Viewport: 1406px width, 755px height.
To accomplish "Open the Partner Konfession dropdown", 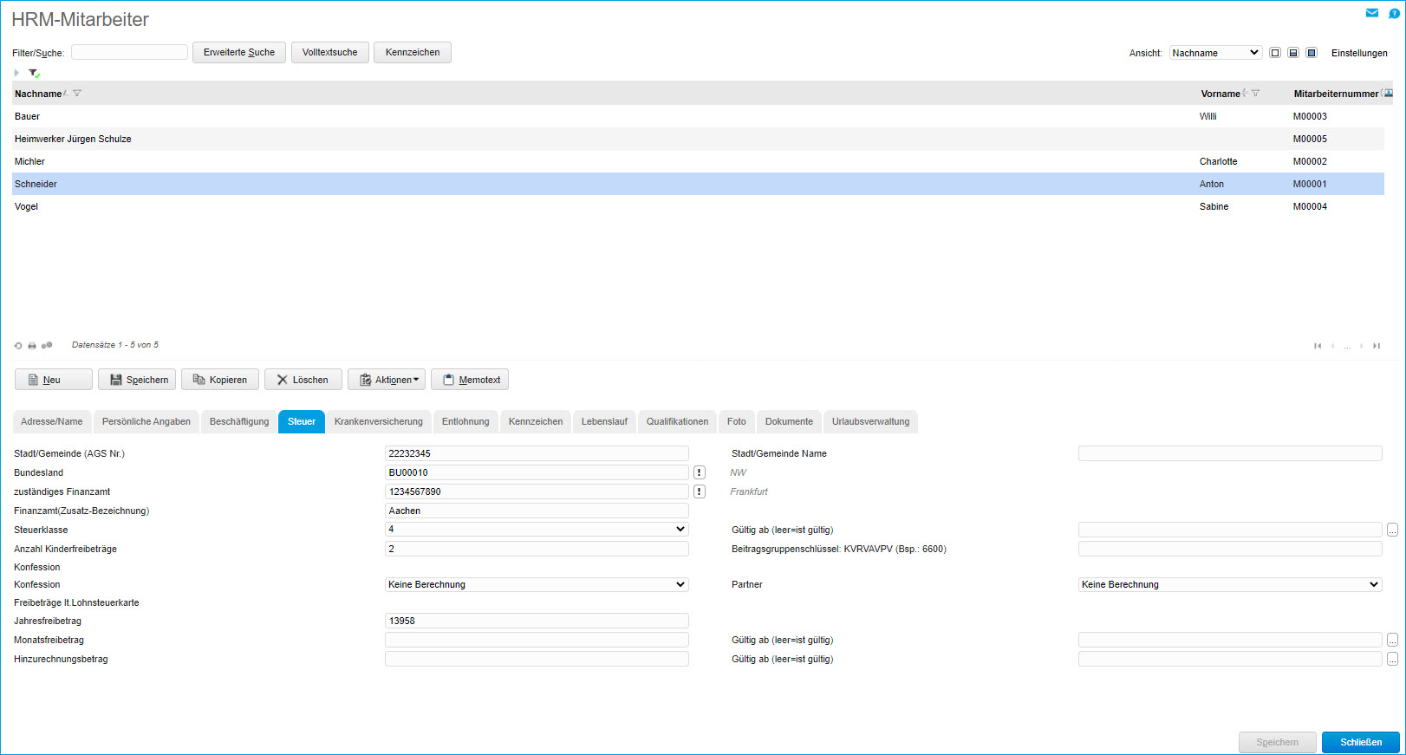I will [1230, 584].
